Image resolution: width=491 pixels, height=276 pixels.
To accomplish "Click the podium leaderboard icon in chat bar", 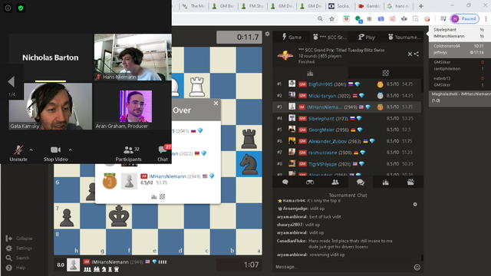I will pyautogui.click(x=385, y=182).
